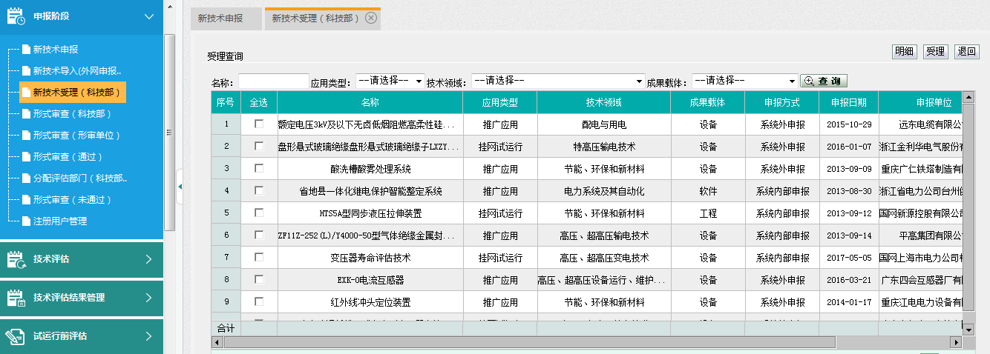
Task: Collapse the sidebar using the splitter arrow
Action: click(180, 187)
